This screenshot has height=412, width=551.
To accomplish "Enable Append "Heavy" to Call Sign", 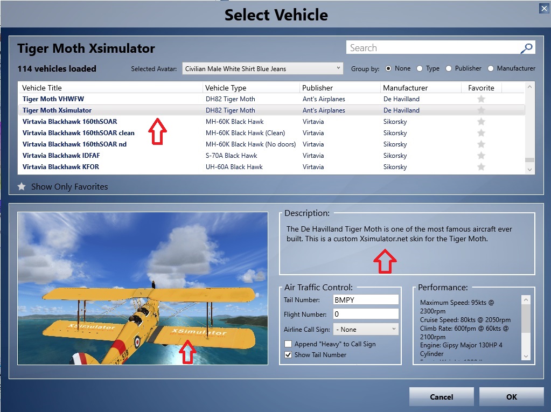I will 288,344.
